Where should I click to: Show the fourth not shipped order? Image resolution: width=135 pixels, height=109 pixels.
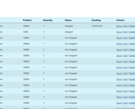119,56
